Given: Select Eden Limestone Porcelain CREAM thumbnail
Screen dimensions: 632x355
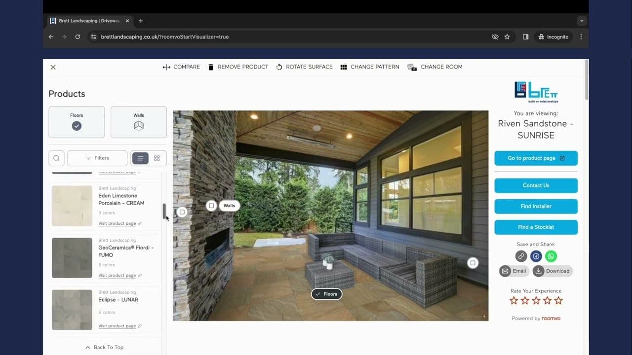Looking at the screenshot, I should point(72,206).
